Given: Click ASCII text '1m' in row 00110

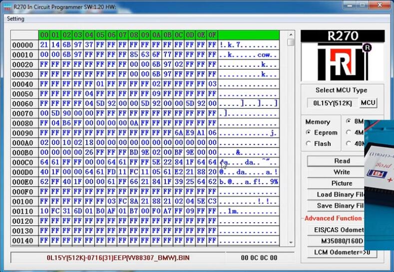Looking at the screenshot, I should [232, 211].
